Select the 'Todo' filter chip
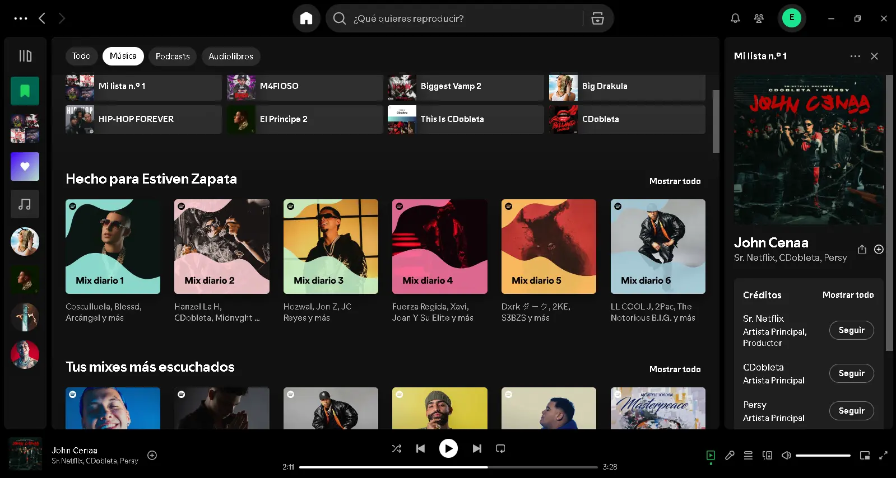Viewport: 896px width, 478px height. (81, 56)
